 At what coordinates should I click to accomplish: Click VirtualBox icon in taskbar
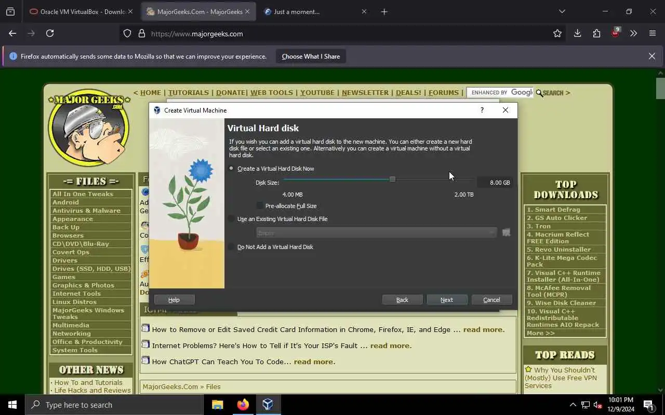coord(268,405)
